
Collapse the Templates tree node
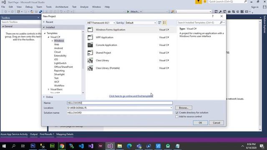(45, 33)
